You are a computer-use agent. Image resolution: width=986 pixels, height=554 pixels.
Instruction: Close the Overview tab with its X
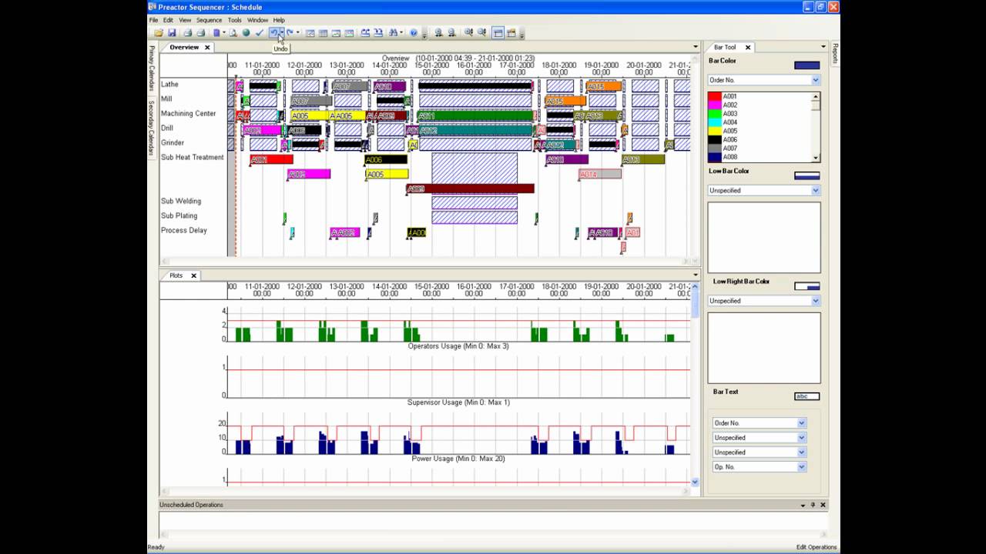pos(207,48)
